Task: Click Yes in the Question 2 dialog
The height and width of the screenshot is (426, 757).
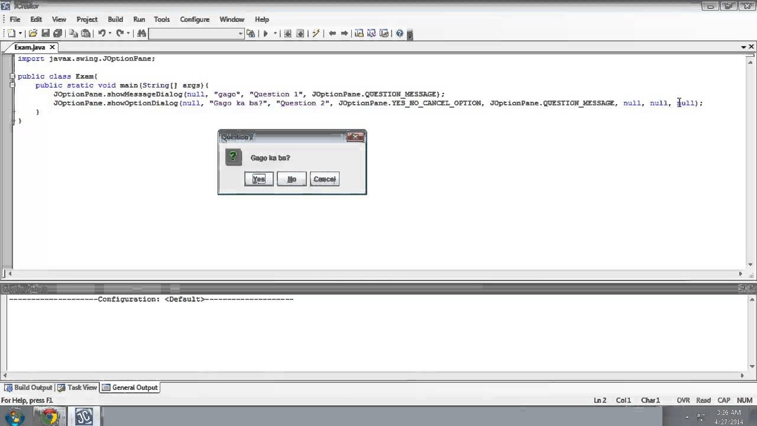Action: tap(259, 179)
